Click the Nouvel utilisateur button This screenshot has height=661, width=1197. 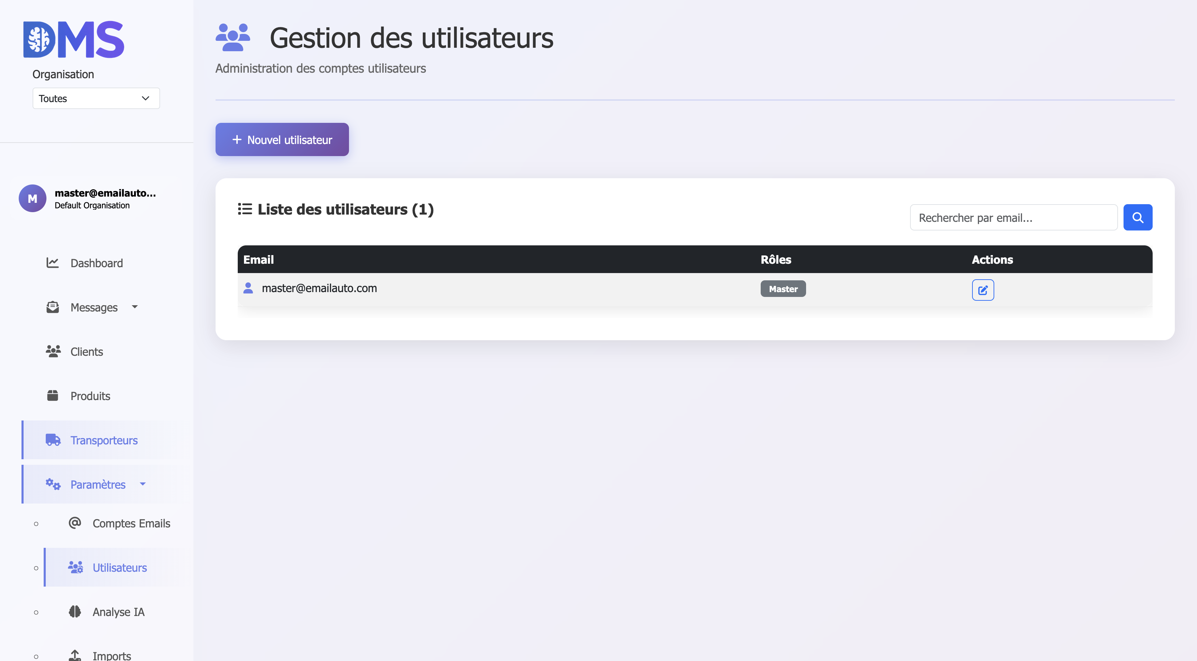click(282, 140)
